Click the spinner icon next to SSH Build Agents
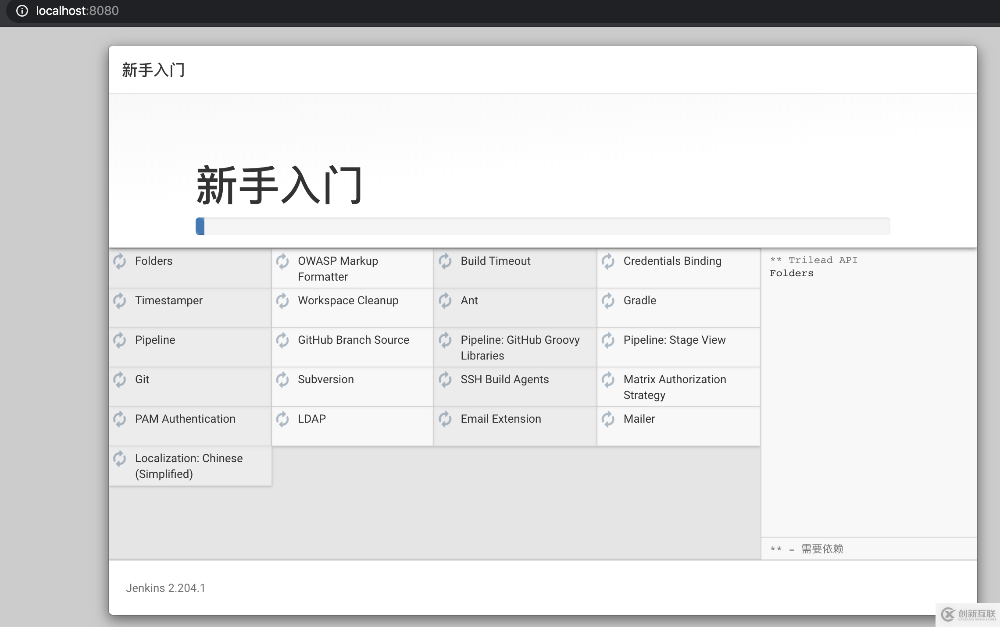 click(x=445, y=380)
